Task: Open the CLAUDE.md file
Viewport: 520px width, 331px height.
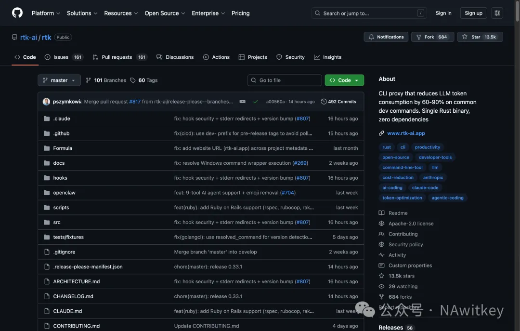Action: [68, 311]
